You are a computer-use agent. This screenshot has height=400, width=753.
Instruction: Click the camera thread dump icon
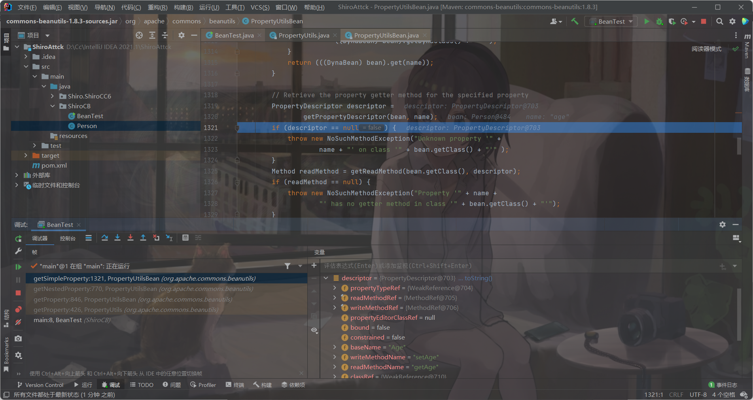[x=18, y=339]
